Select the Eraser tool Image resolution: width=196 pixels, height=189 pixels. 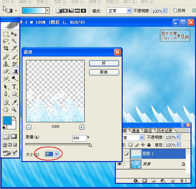coord(5,71)
